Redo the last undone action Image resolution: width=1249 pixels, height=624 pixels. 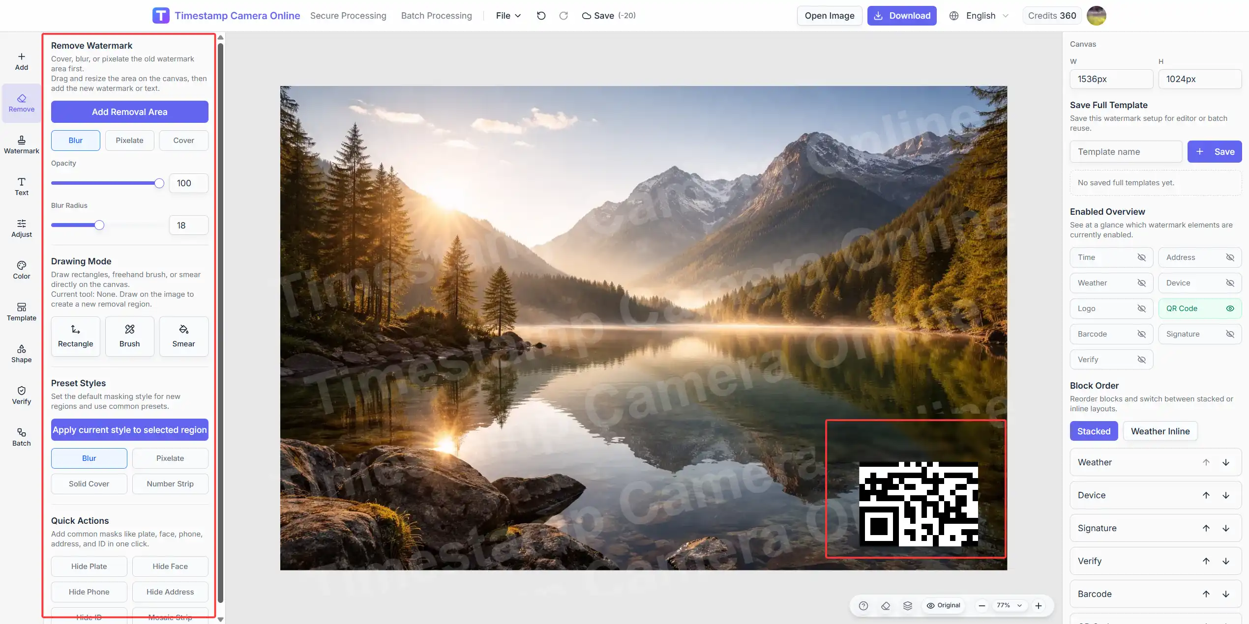564,16
